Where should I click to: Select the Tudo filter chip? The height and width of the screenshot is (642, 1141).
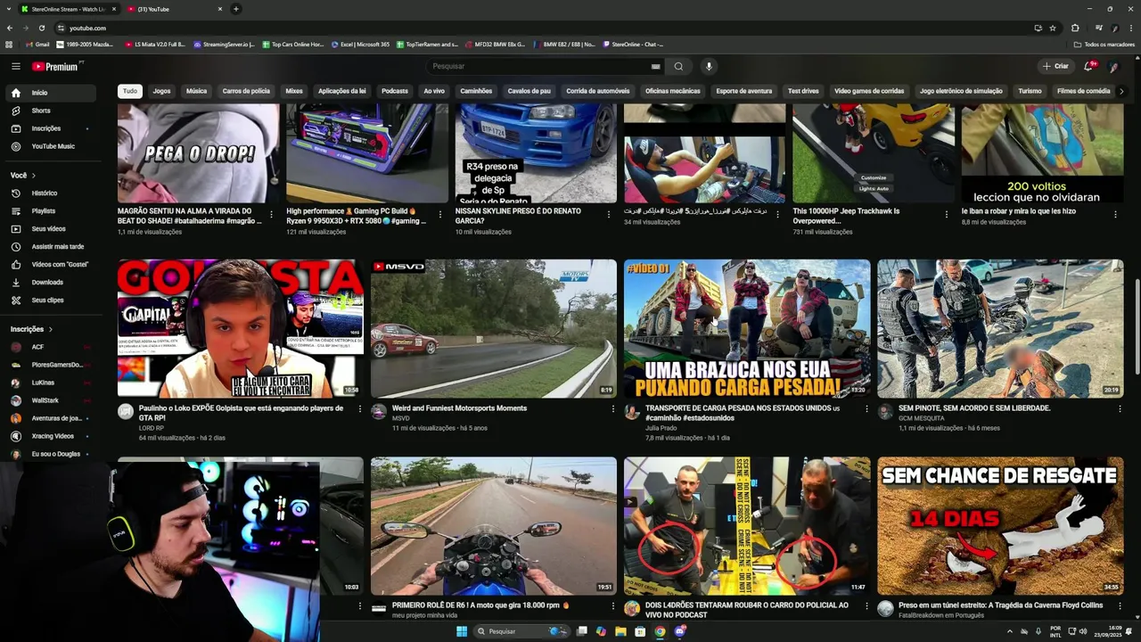tap(130, 91)
